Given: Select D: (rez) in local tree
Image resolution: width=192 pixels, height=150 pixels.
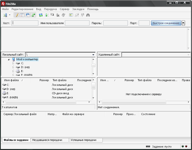Looking at the screenshot, I should [26, 67].
